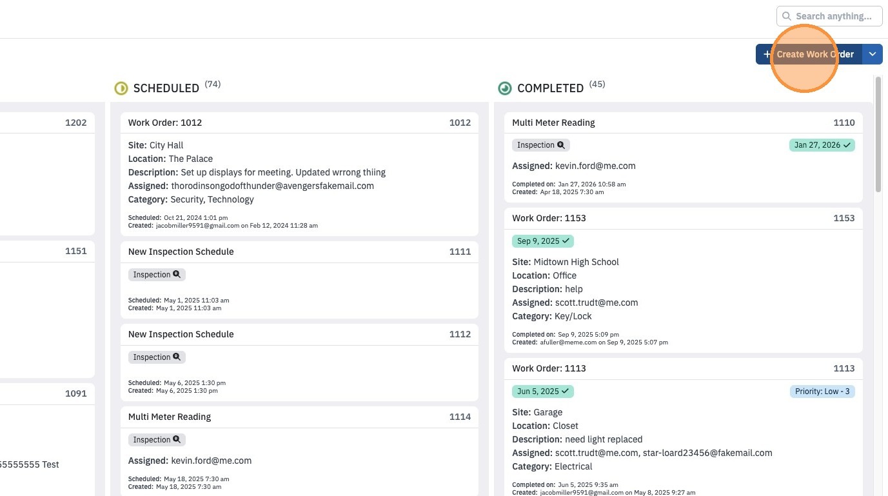The width and height of the screenshot is (888, 496).
Task: Click the card number 1111
Action: (x=460, y=252)
